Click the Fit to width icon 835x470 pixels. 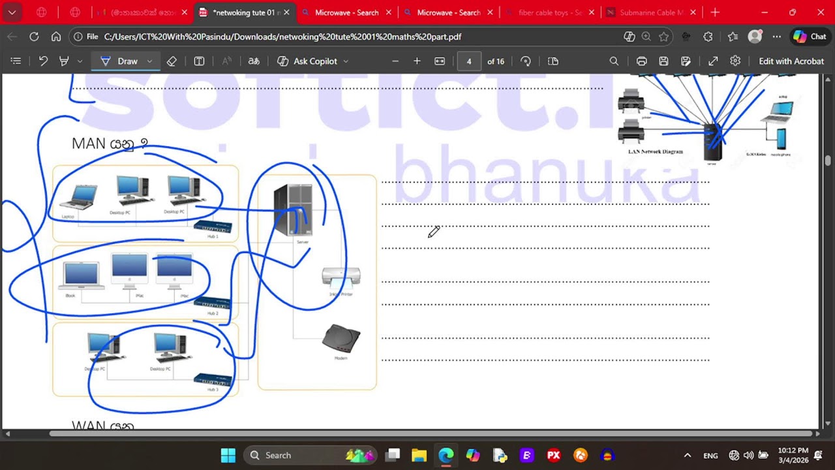(x=440, y=61)
